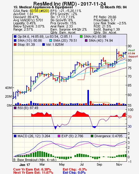Click the red 70 RSI level label
Screen dimensions: 139x174
point(129,117)
